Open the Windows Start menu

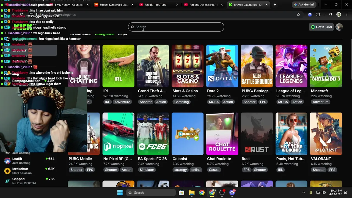[120, 193]
